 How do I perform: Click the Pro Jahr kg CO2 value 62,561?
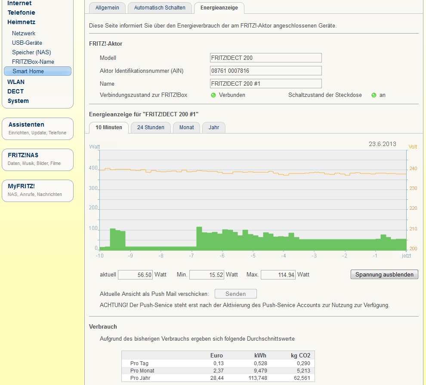[302, 378]
